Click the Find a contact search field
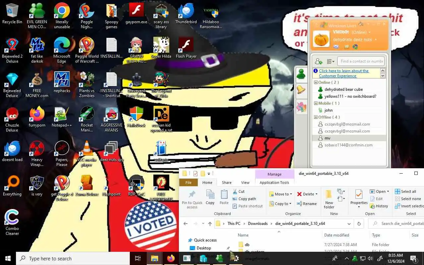This screenshot has height=265, width=424. pos(362,61)
